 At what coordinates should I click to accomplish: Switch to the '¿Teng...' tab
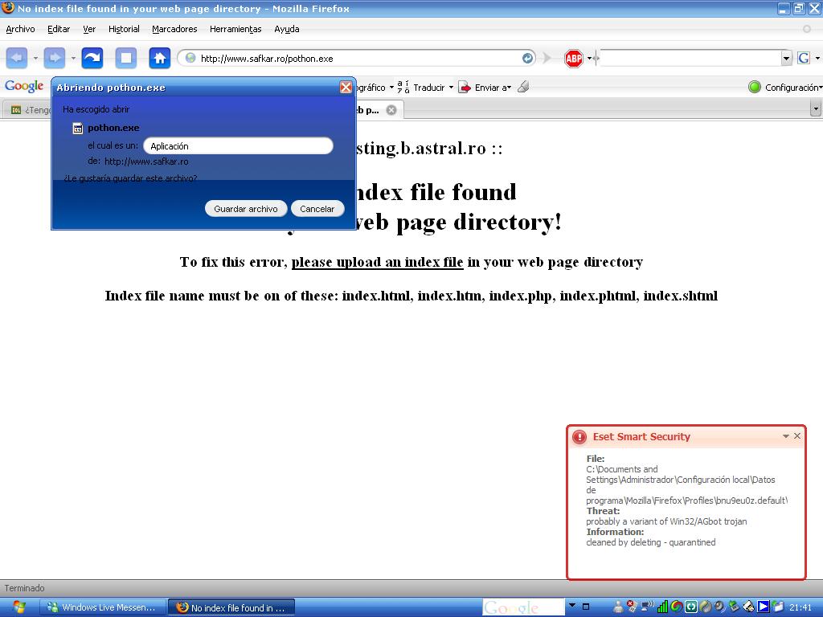tap(28, 109)
